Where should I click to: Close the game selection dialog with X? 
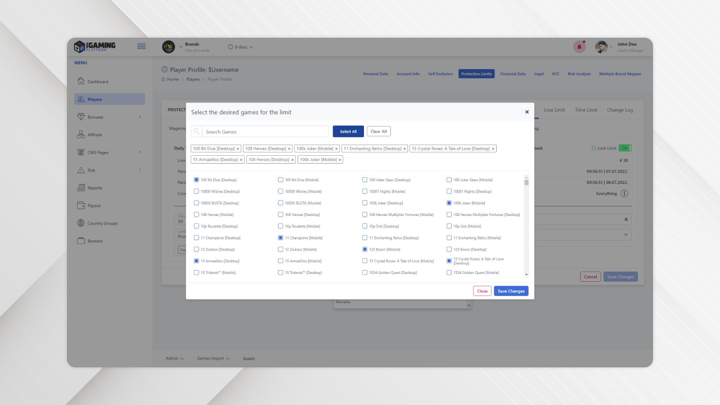point(527,112)
